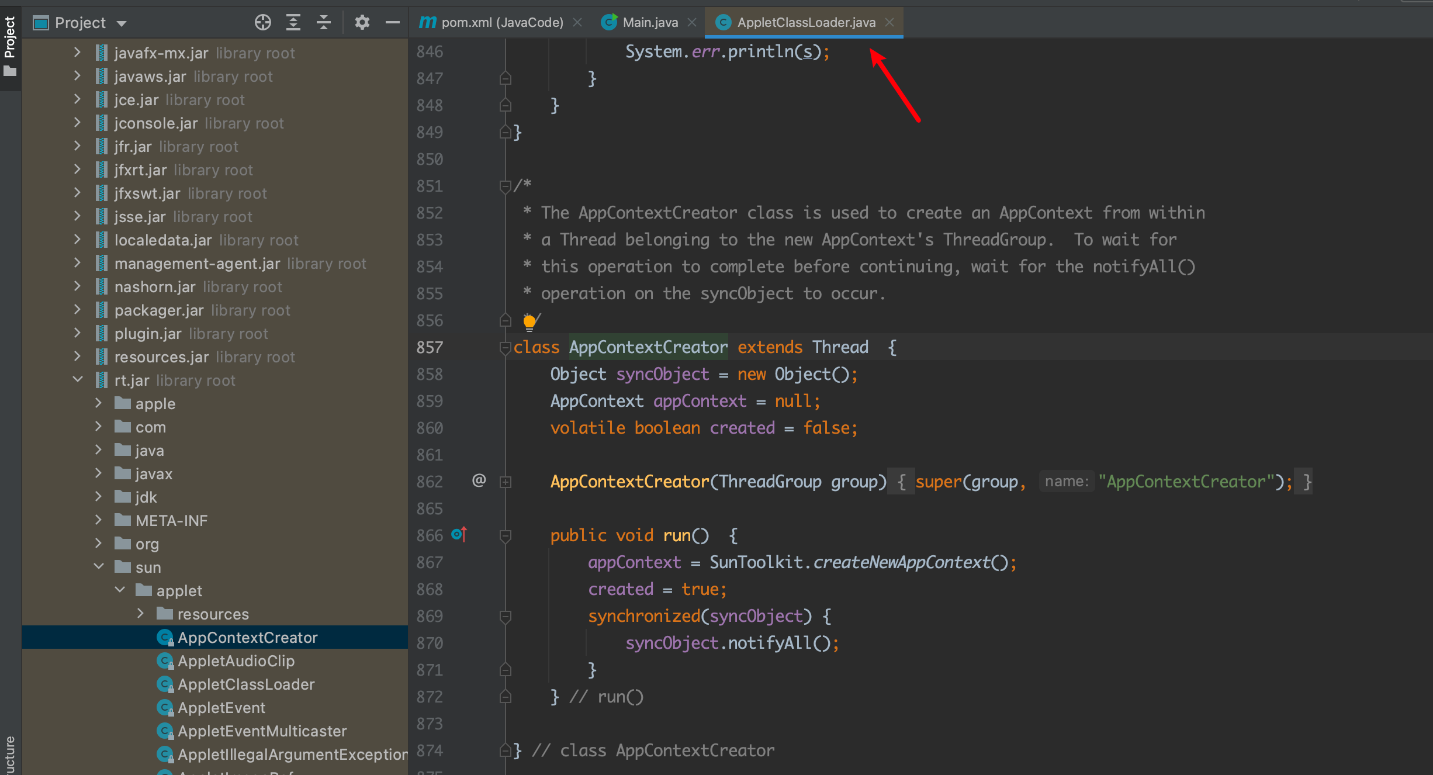Close the AppletClassLoader.java tab
1433x775 pixels.
click(x=889, y=22)
